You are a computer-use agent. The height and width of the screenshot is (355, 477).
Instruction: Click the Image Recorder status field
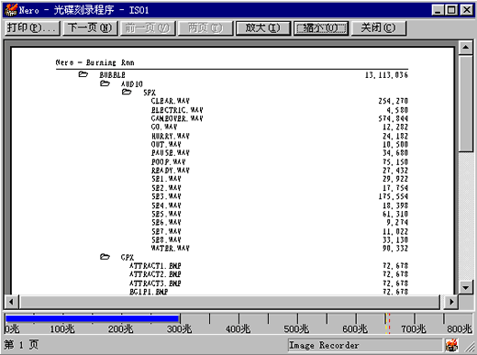(x=365, y=345)
